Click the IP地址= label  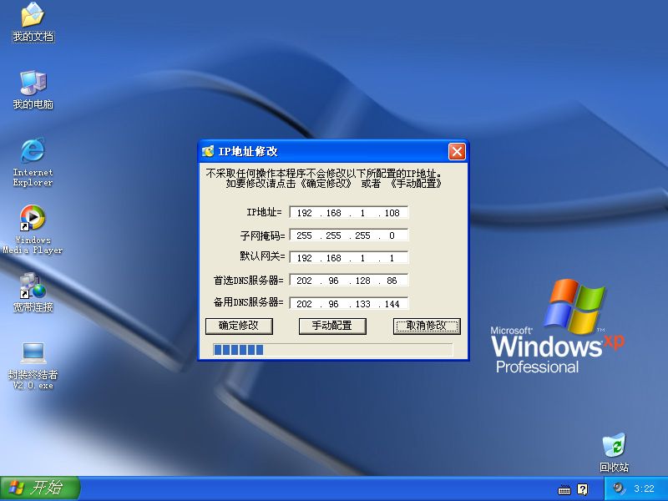tap(264, 212)
